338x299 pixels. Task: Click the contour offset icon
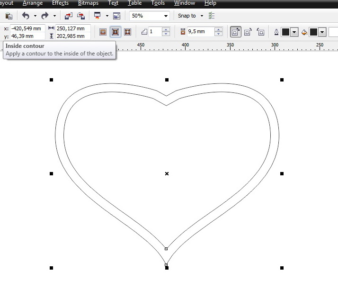(183, 31)
